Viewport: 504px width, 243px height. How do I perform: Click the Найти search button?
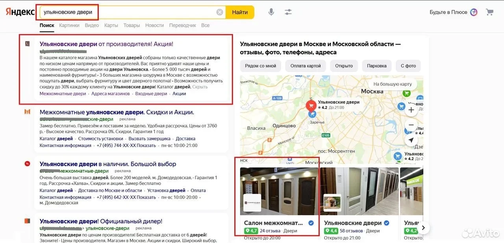[240, 12]
